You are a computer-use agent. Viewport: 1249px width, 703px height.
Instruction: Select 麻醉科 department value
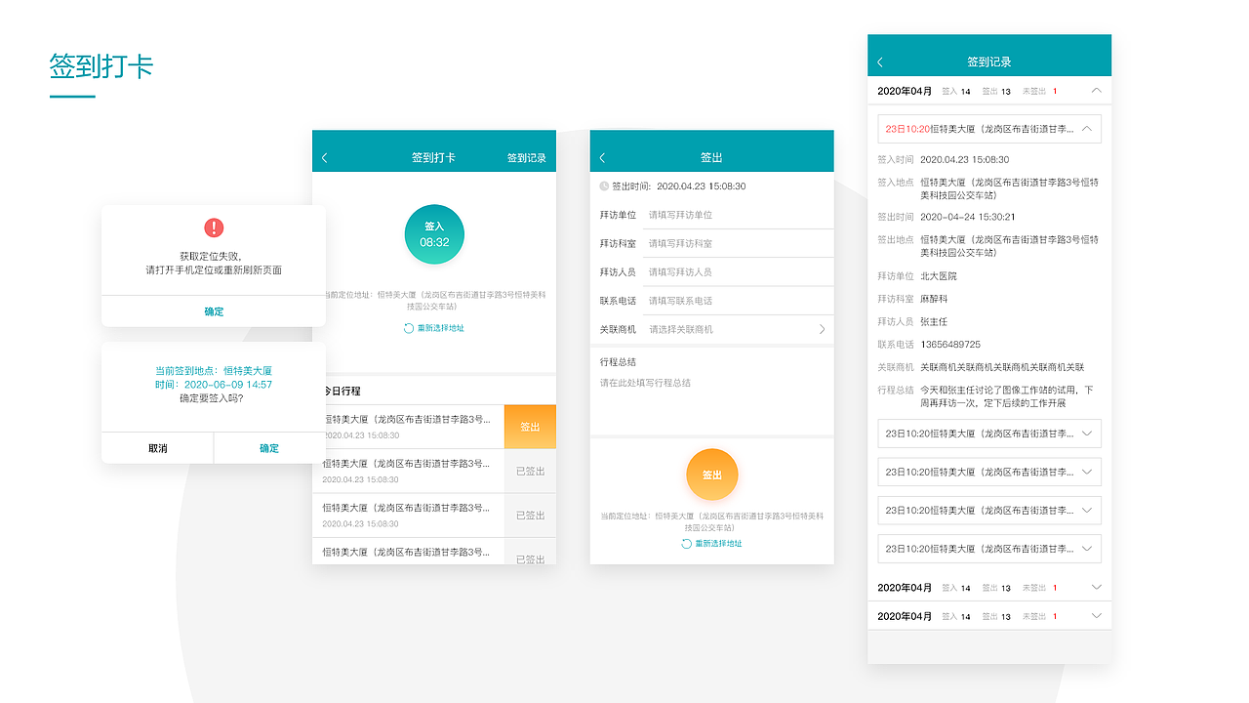pos(934,299)
